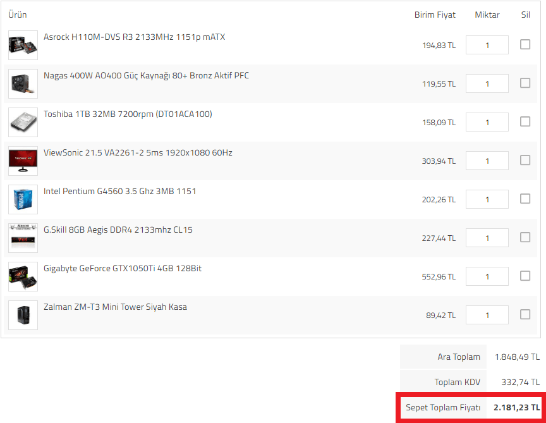Open Asrock H110M-DVS R3 product link

(x=135, y=37)
